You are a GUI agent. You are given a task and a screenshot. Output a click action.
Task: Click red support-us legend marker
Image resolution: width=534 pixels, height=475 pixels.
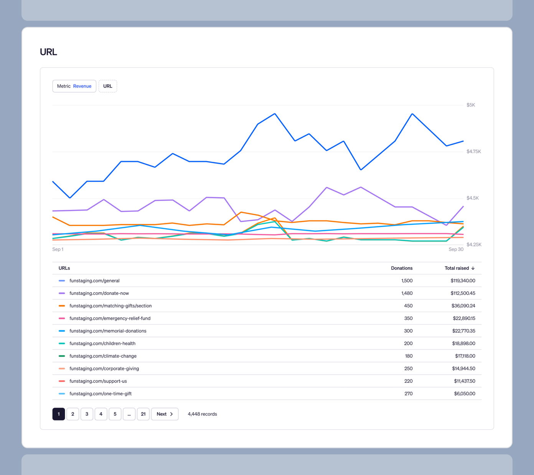[x=62, y=381]
